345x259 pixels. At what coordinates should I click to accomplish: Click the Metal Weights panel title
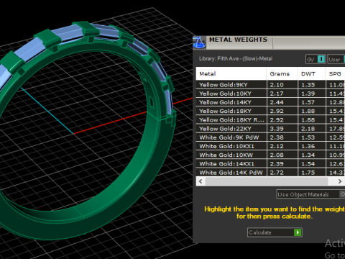(238, 40)
